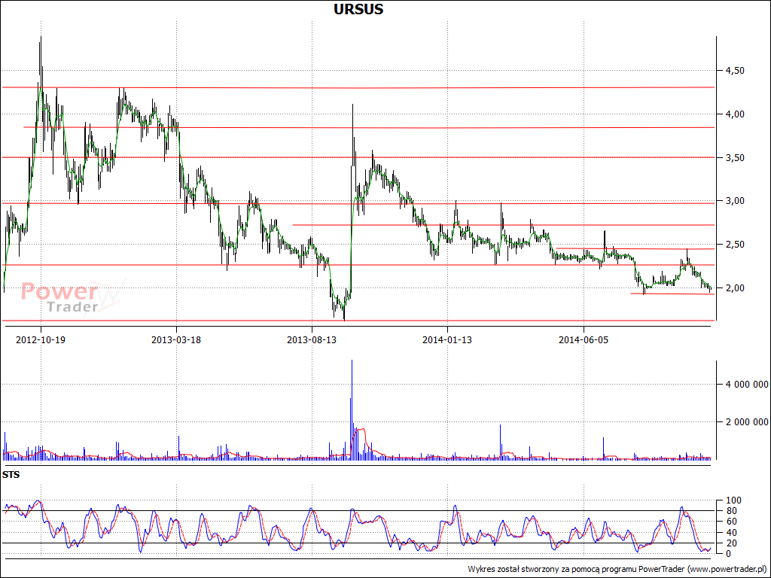Select the 2014-01-13 date label

pos(447,340)
